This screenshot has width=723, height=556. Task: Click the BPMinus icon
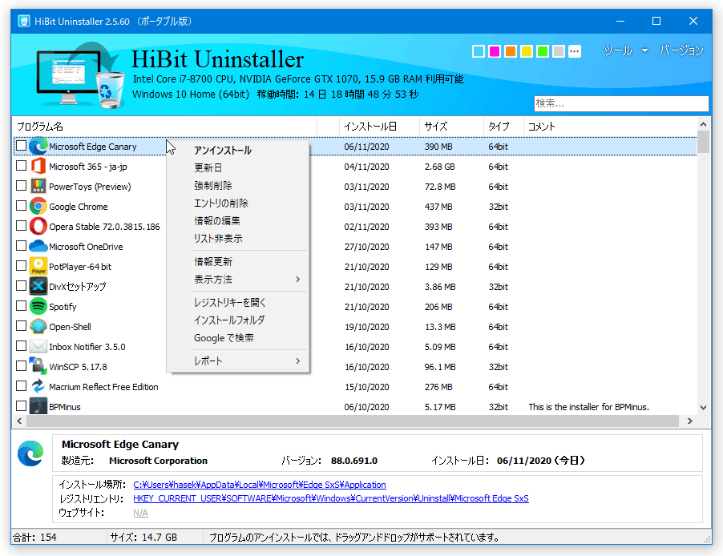tap(38, 407)
